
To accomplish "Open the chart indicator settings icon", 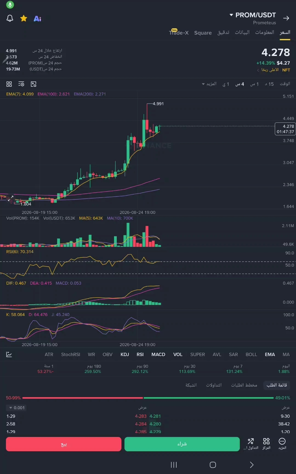I will coord(21,84).
